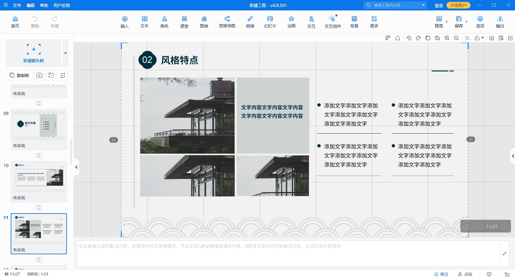Open the 编辑 menu
The height and width of the screenshot is (277, 515).
tap(31, 5)
